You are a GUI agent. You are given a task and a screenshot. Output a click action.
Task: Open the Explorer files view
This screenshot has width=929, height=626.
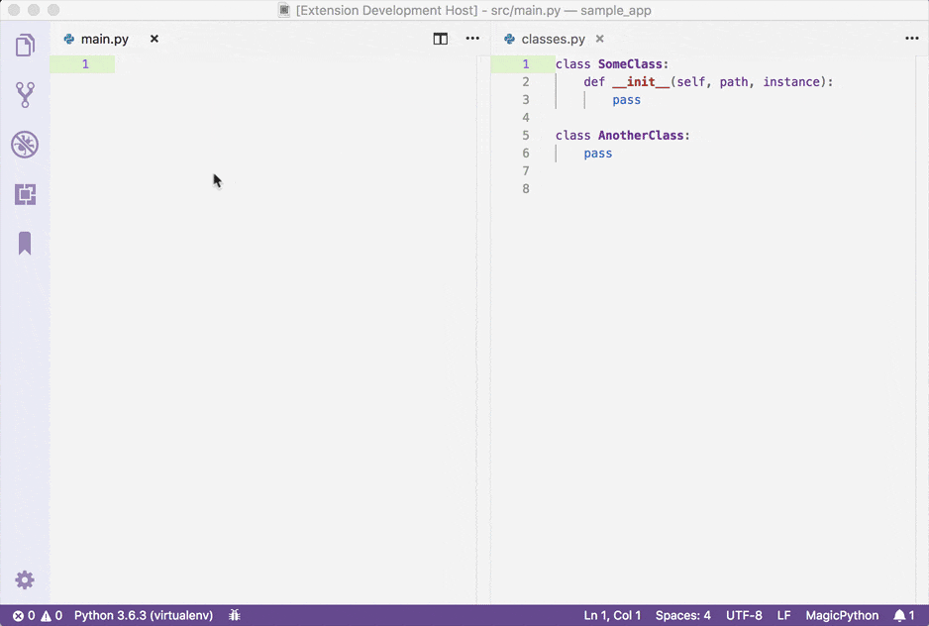point(25,45)
